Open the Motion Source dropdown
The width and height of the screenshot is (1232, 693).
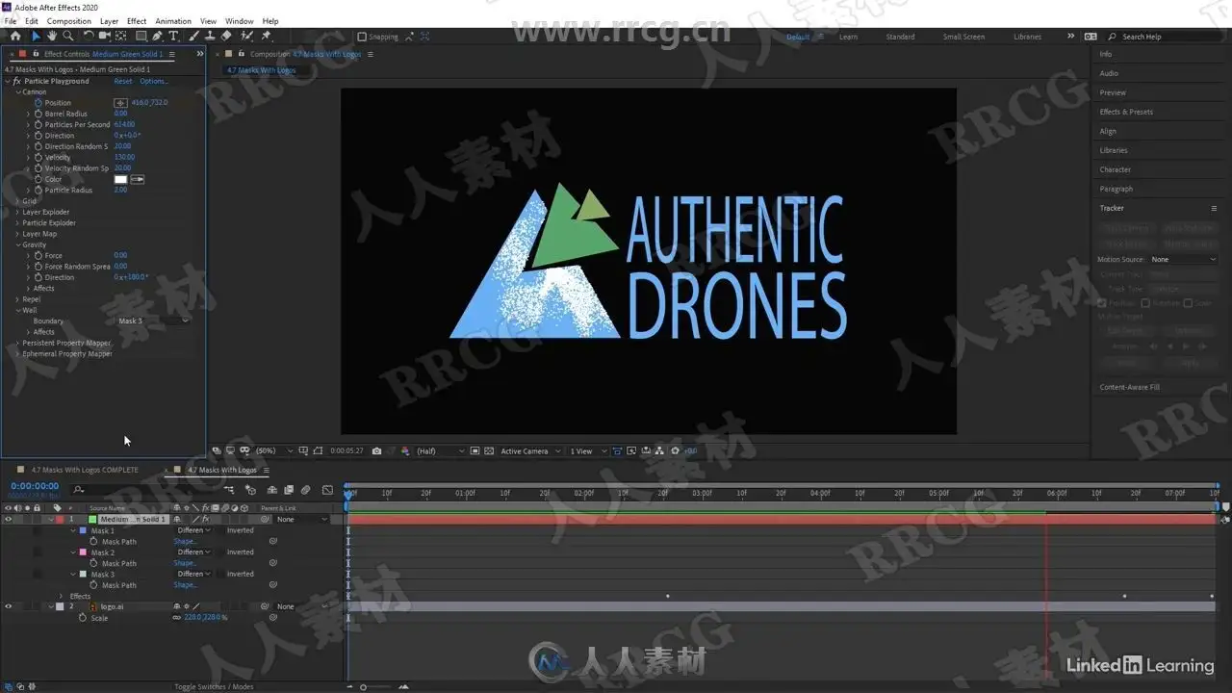click(x=1184, y=259)
